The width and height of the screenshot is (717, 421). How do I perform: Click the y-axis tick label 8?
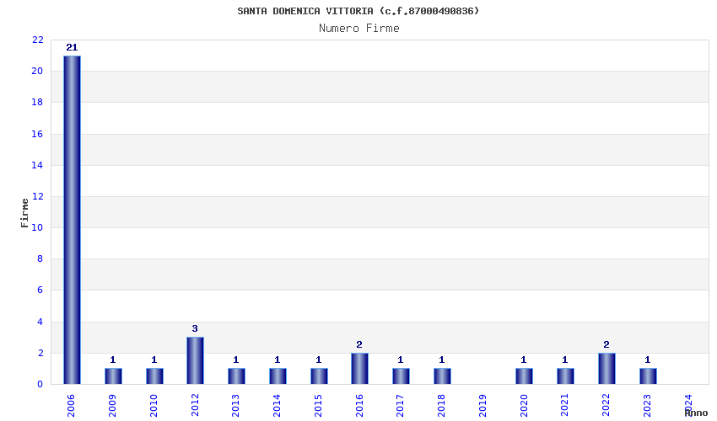click(x=40, y=258)
